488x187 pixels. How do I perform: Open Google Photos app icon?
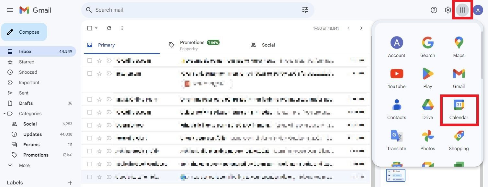427,140
